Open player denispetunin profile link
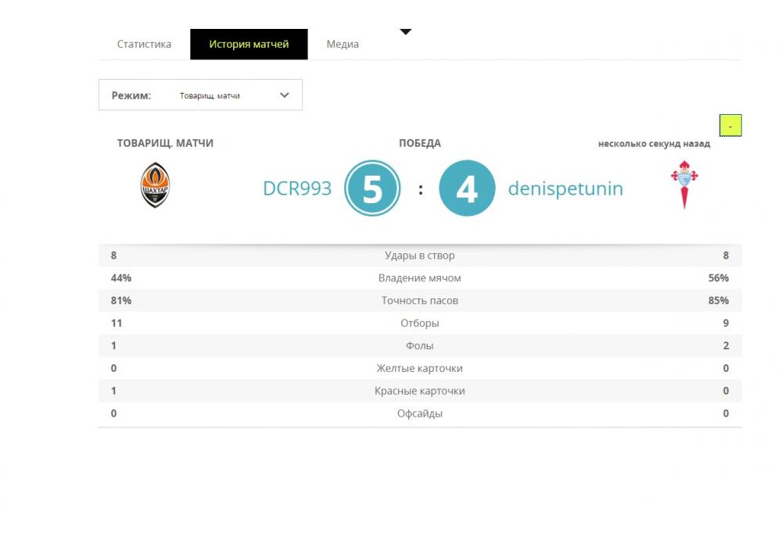The height and width of the screenshot is (547, 782). (565, 188)
